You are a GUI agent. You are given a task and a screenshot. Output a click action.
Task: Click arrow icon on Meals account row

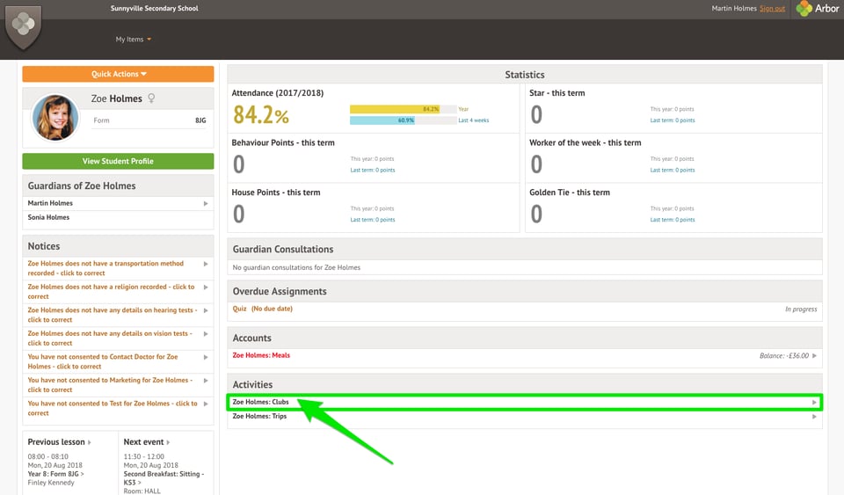[x=815, y=356]
